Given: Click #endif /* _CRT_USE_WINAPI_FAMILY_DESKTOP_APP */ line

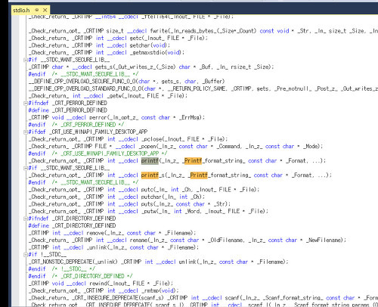Looking at the screenshot, I should (98, 153).
